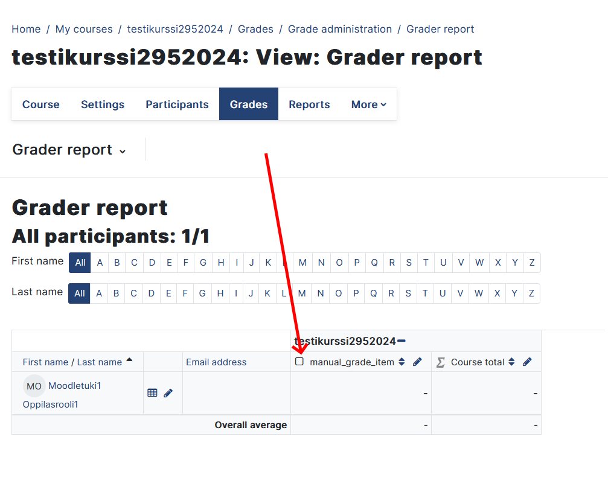This screenshot has height=477, width=608.
Task: Sort by Last name column header
Action: click(99, 362)
